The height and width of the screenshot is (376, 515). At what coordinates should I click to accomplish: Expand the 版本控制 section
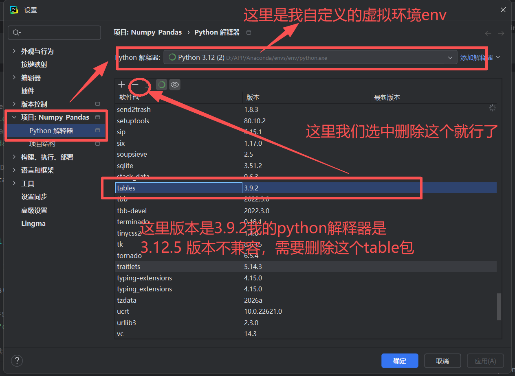click(x=14, y=104)
